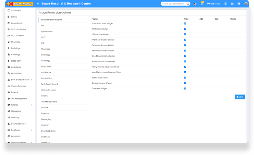This screenshot has height=155, width=254.
Task: Expand Birth & Death Record sidebar menu
Action: [x=20, y=80]
